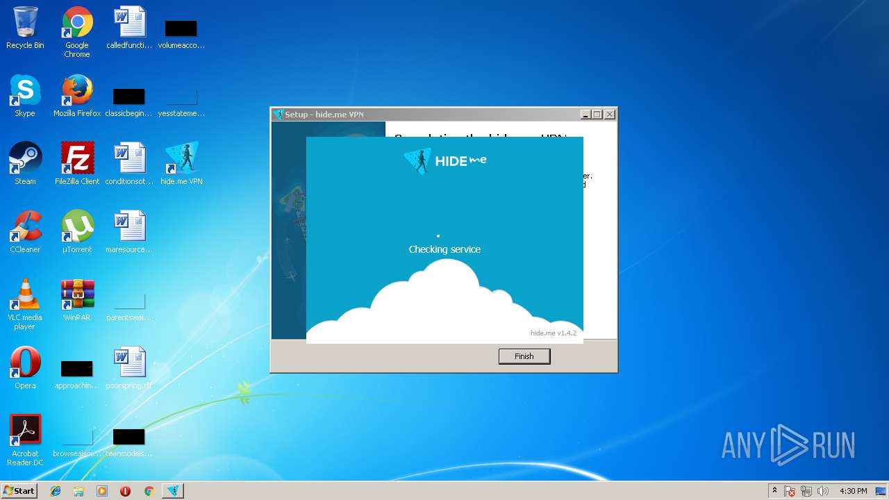Open the Start menu
Viewport: 889px width, 500px height.
tap(19, 491)
